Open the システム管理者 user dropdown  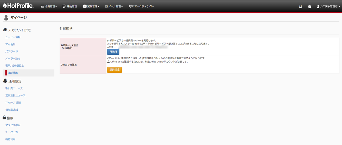(x=329, y=6)
